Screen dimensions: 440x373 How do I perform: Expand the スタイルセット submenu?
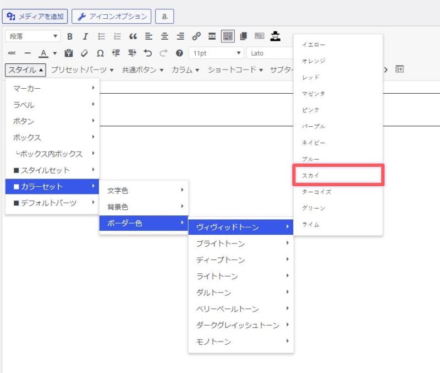pos(52,170)
